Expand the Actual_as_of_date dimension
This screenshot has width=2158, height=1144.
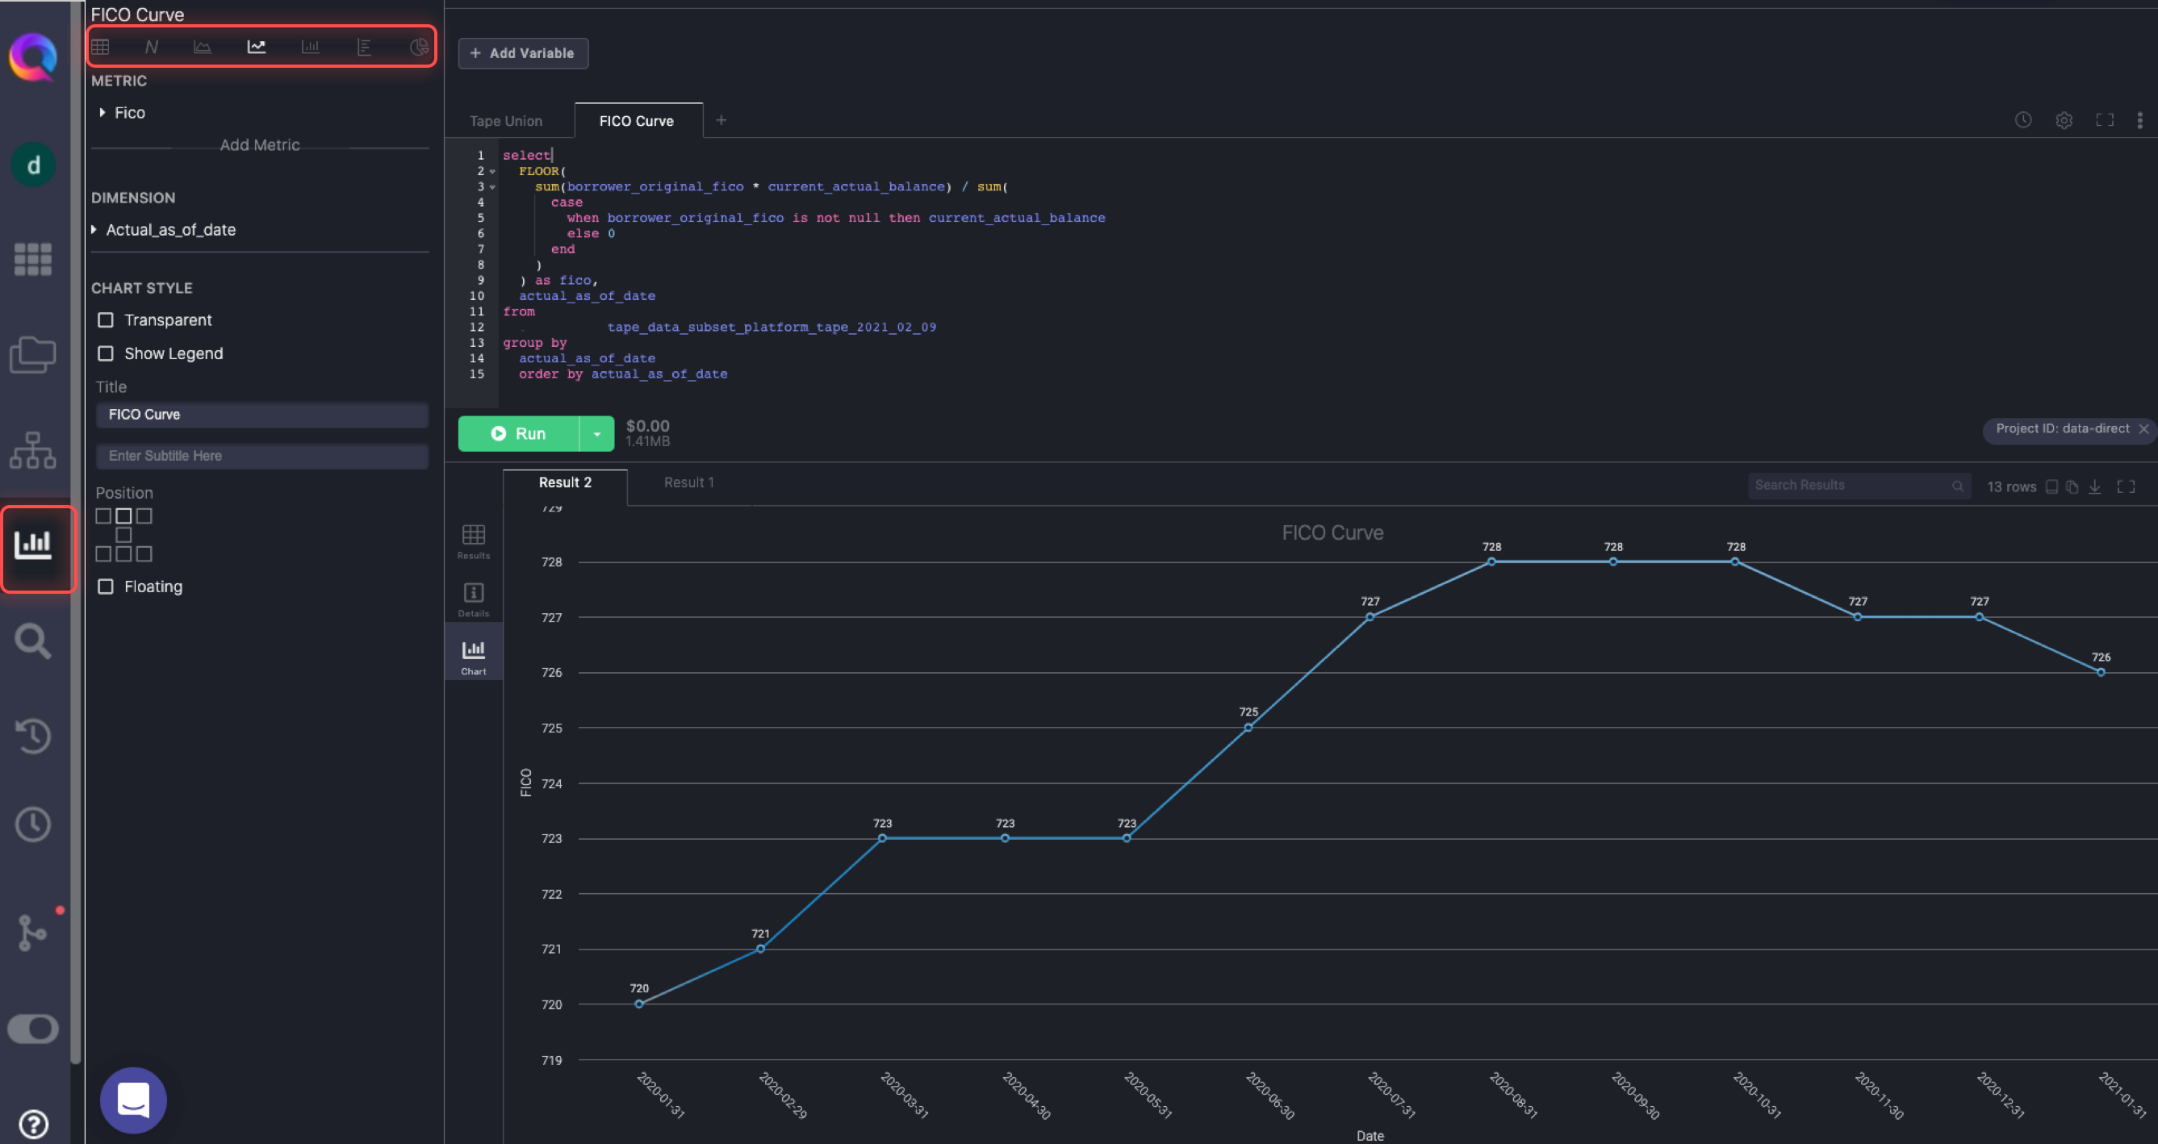point(94,229)
